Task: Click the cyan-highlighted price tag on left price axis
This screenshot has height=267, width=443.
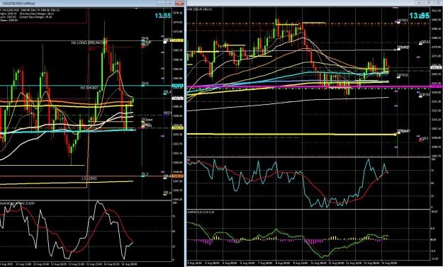Action: point(178,86)
